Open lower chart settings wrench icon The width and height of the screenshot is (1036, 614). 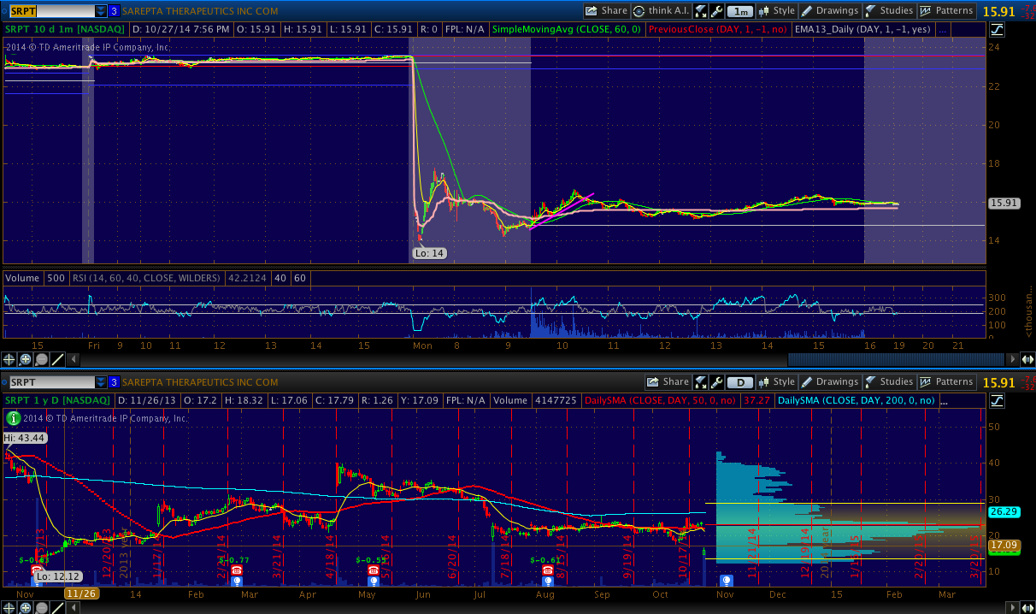(x=716, y=382)
